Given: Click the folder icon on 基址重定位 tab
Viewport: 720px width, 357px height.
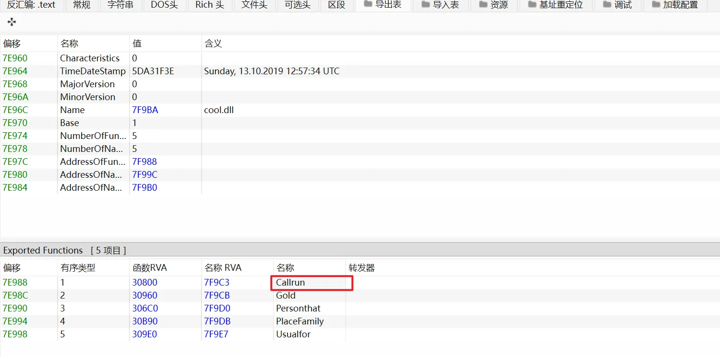Looking at the screenshot, I should (532, 5).
